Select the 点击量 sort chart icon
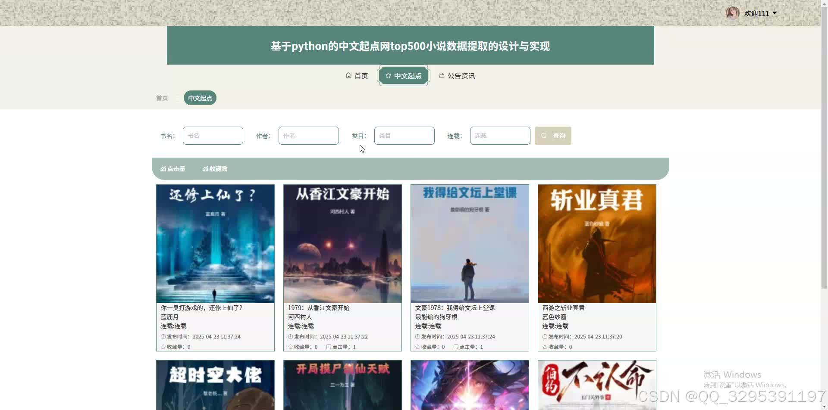Screen dimensions: 828x410 (x=163, y=169)
